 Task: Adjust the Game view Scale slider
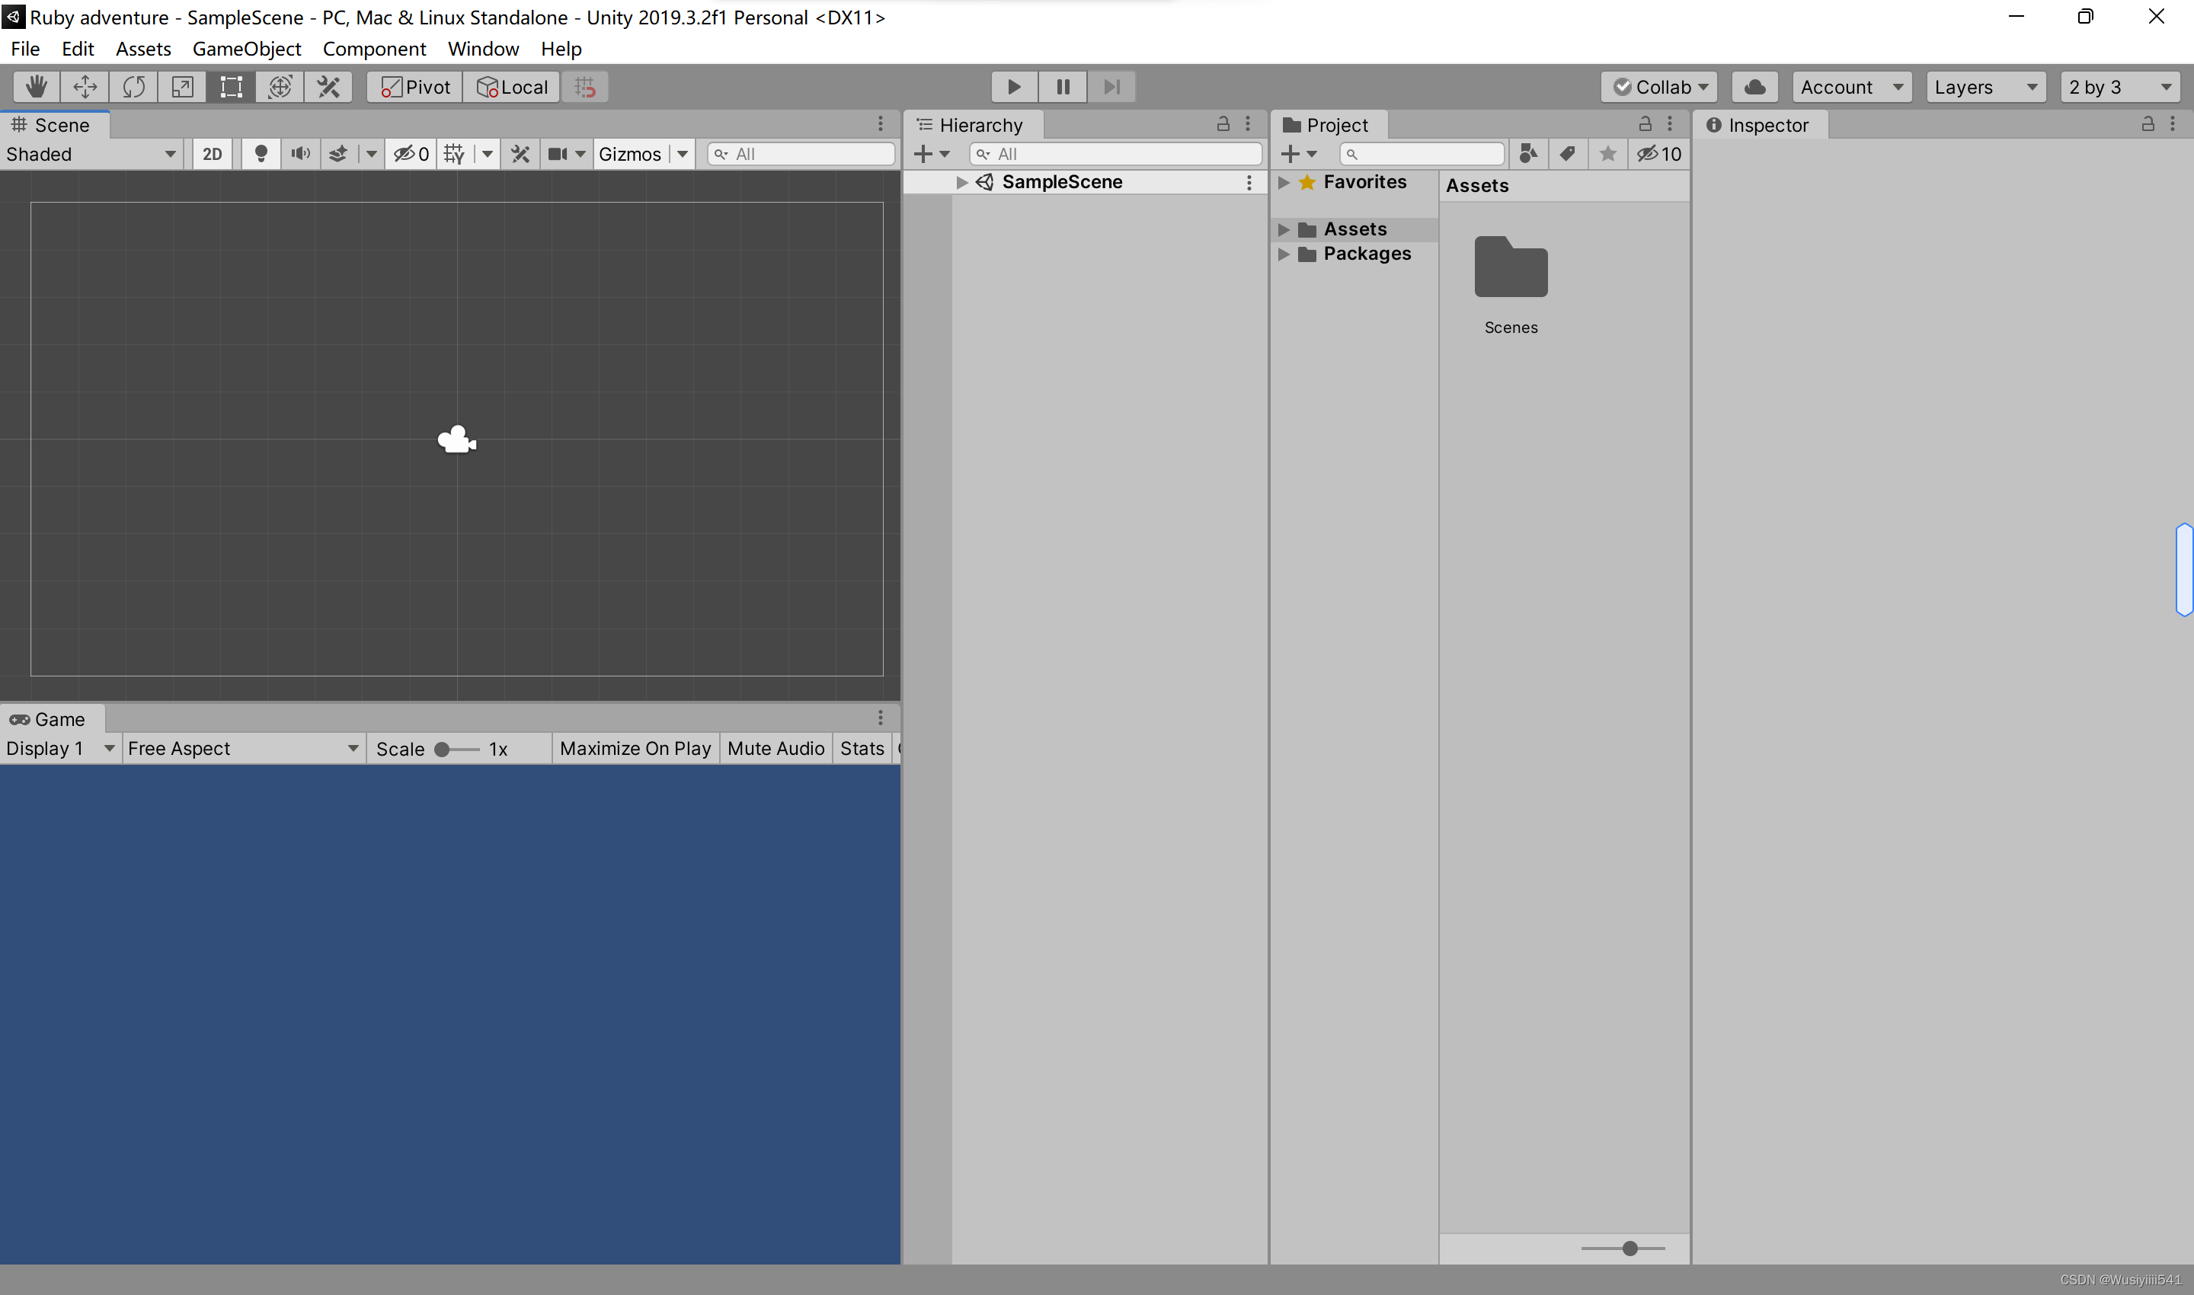tap(443, 750)
